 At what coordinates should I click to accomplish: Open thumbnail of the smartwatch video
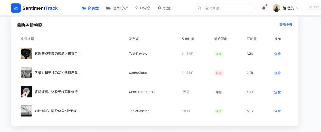pyautogui.click(x=26, y=54)
